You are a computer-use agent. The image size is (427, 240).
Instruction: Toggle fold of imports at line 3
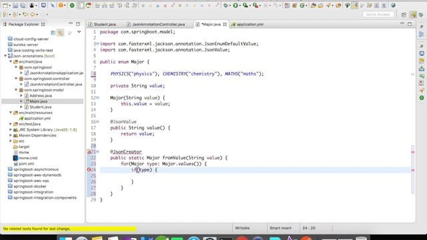click(98, 43)
